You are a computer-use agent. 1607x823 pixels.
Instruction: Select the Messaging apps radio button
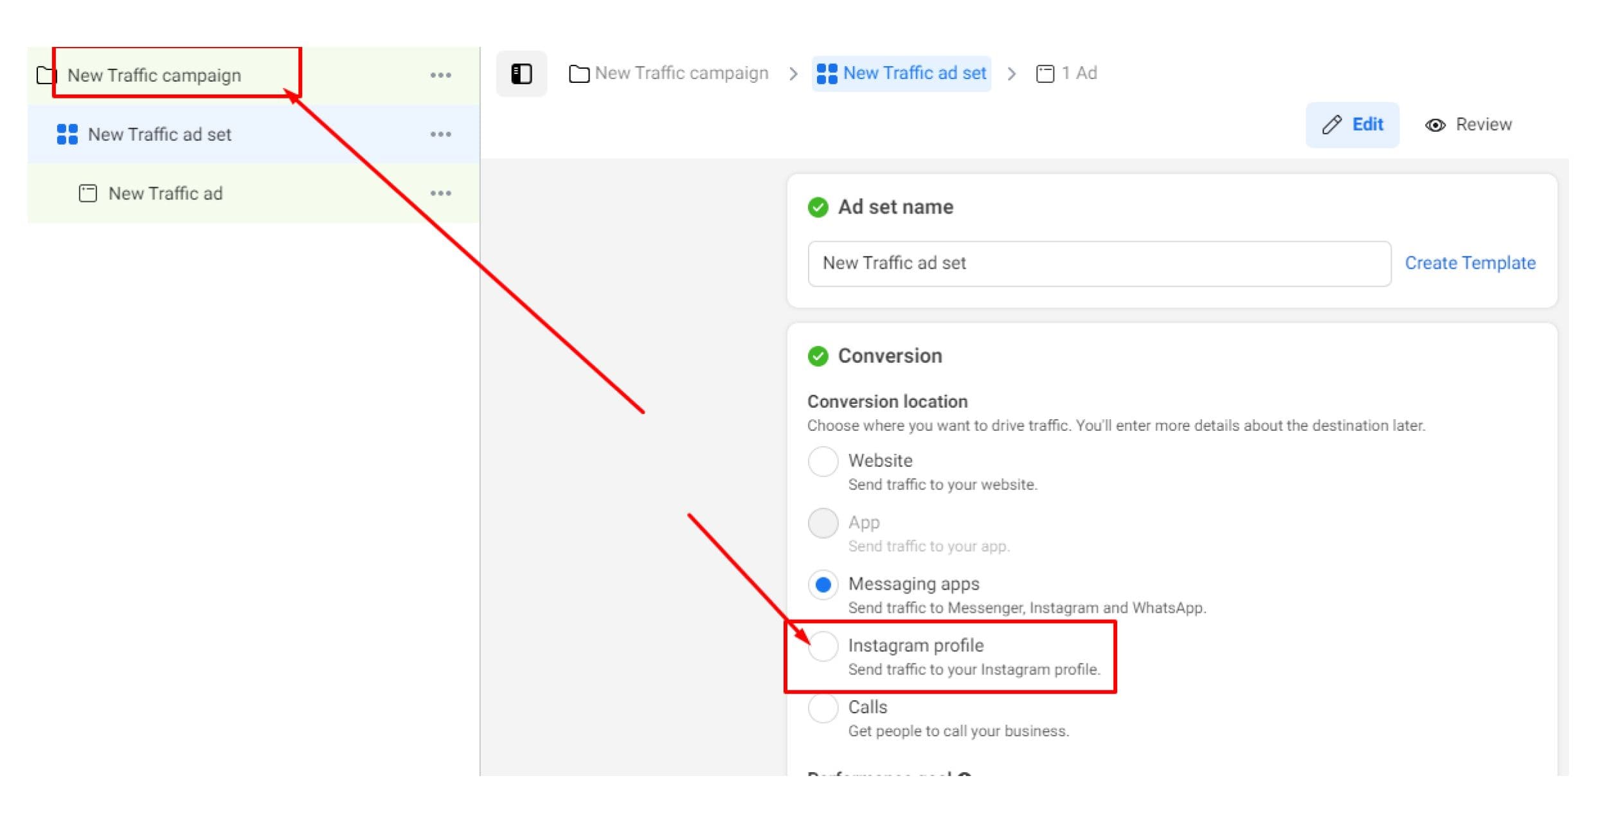(x=823, y=584)
